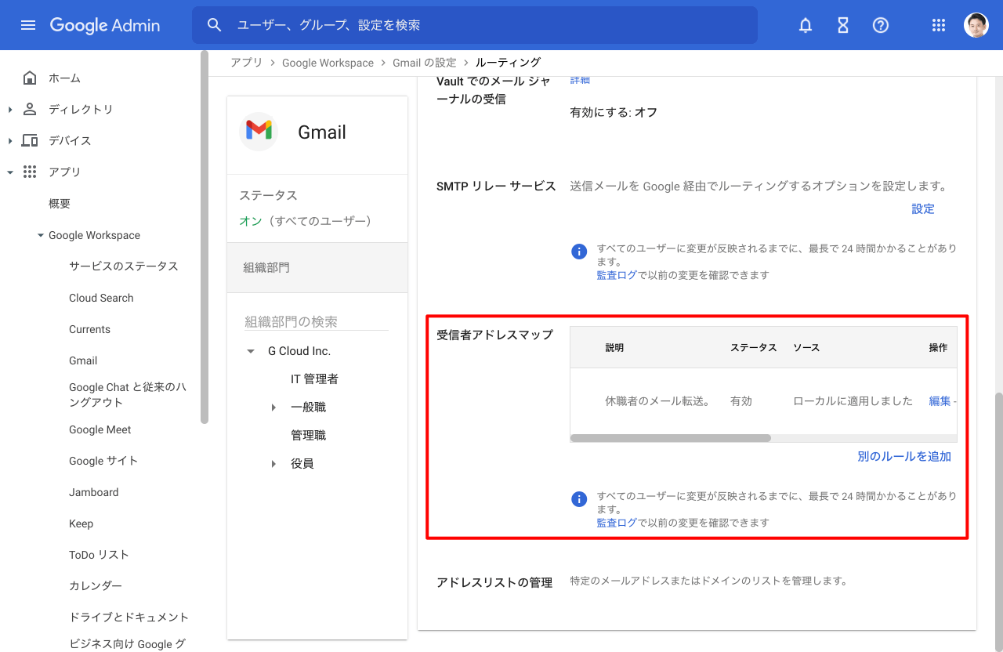Open the notifications bell
Image resolution: width=1003 pixels, height=652 pixels.
806,25
